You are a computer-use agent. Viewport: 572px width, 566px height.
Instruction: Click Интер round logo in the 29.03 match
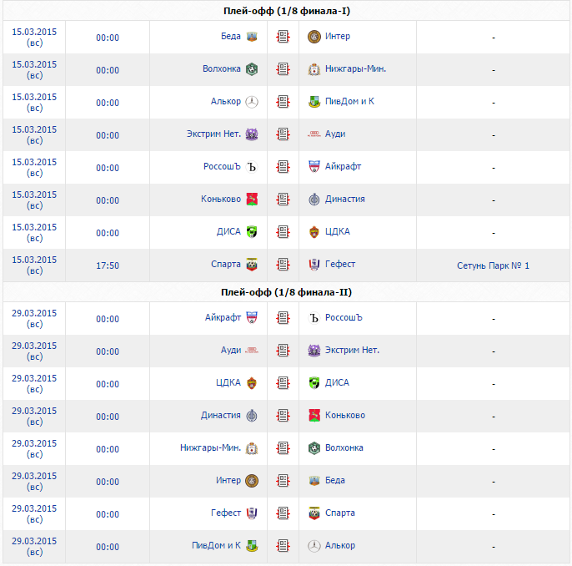(252, 481)
